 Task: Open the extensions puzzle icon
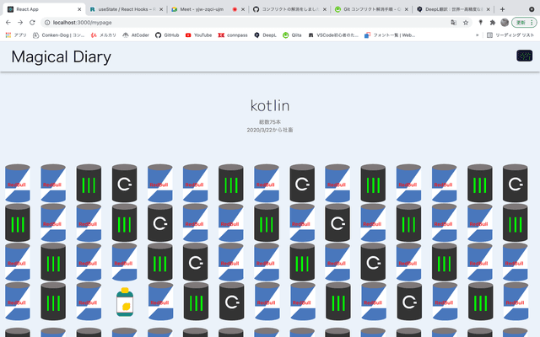tap(493, 23)
